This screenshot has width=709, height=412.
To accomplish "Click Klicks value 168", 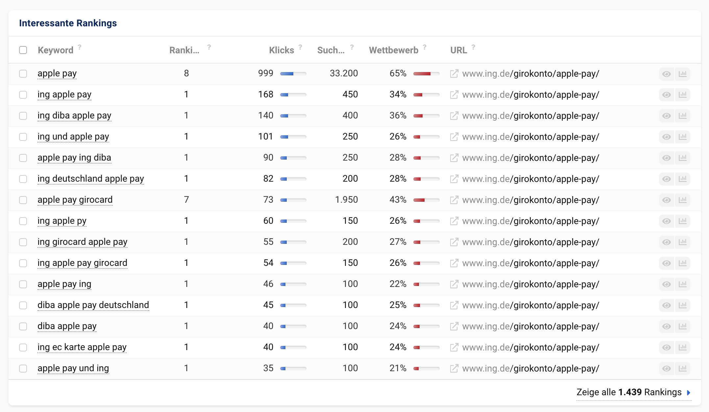I will click(x=266, y=94).
